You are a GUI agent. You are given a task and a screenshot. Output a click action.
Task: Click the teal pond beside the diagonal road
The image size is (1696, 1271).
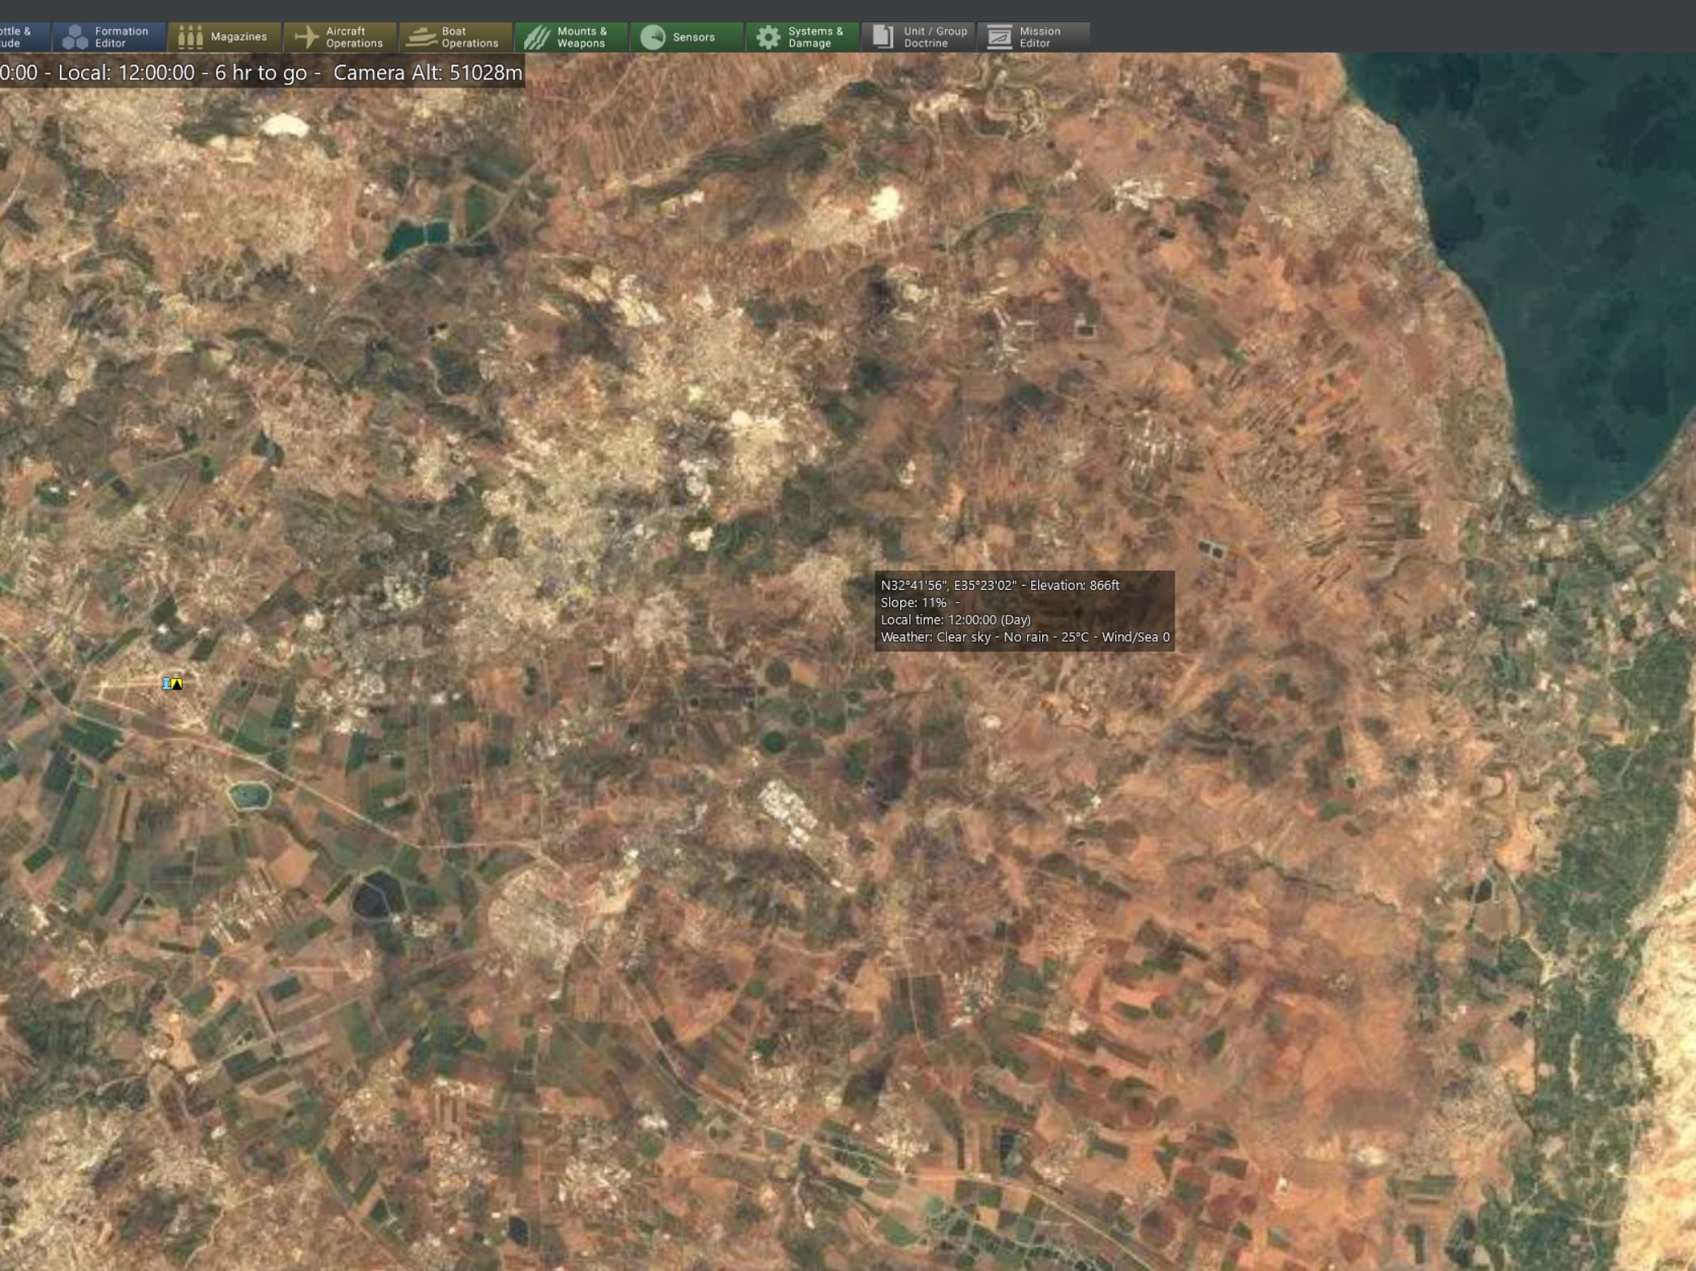(249, 795)
